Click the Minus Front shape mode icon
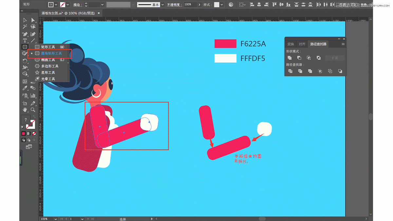This screenshot has height=221, width=393. 299,58
